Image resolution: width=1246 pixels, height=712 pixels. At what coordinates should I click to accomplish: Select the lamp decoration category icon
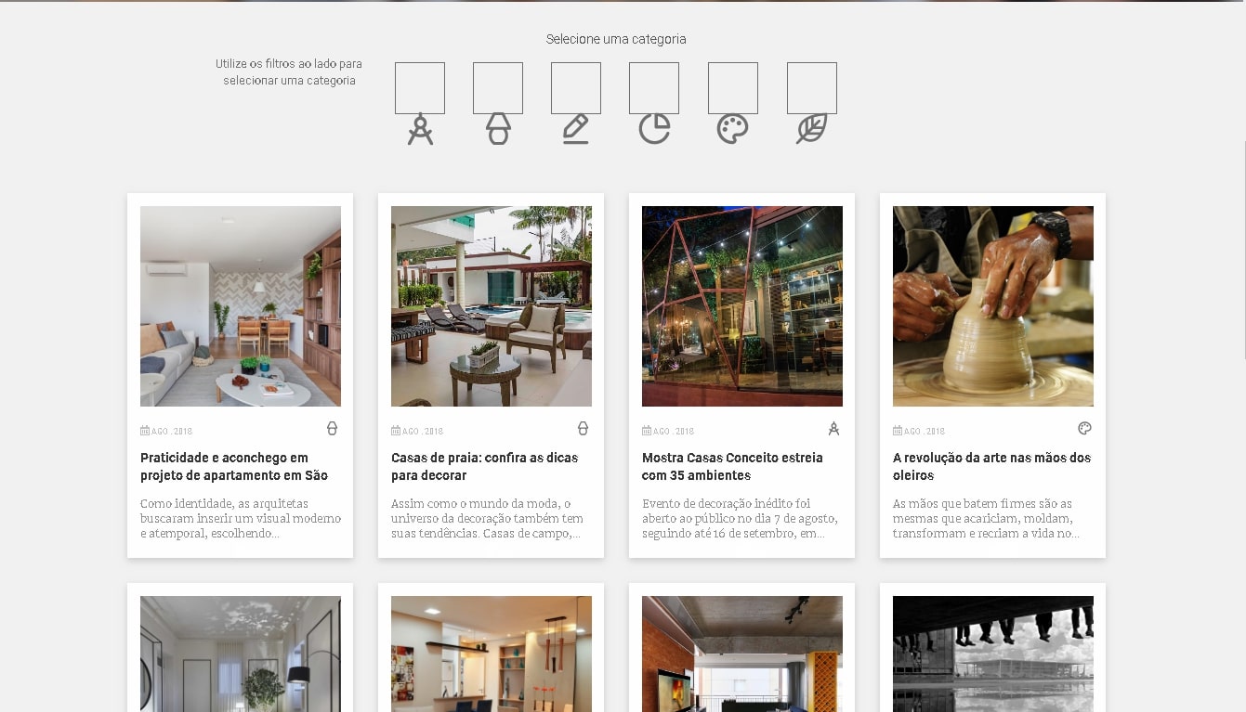(x=498, y=130)
